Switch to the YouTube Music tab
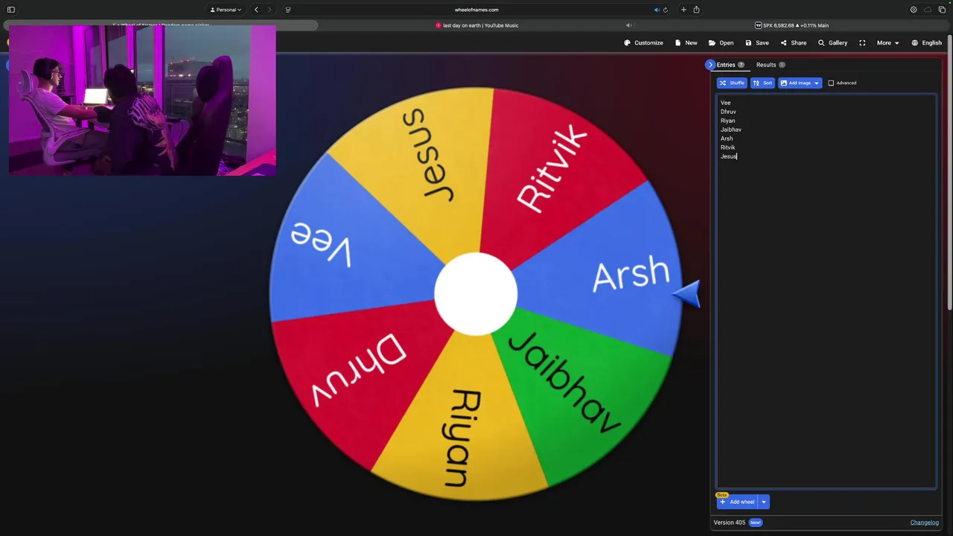The image size is (953, 536). pyautogui.click(x=476, y=25)
